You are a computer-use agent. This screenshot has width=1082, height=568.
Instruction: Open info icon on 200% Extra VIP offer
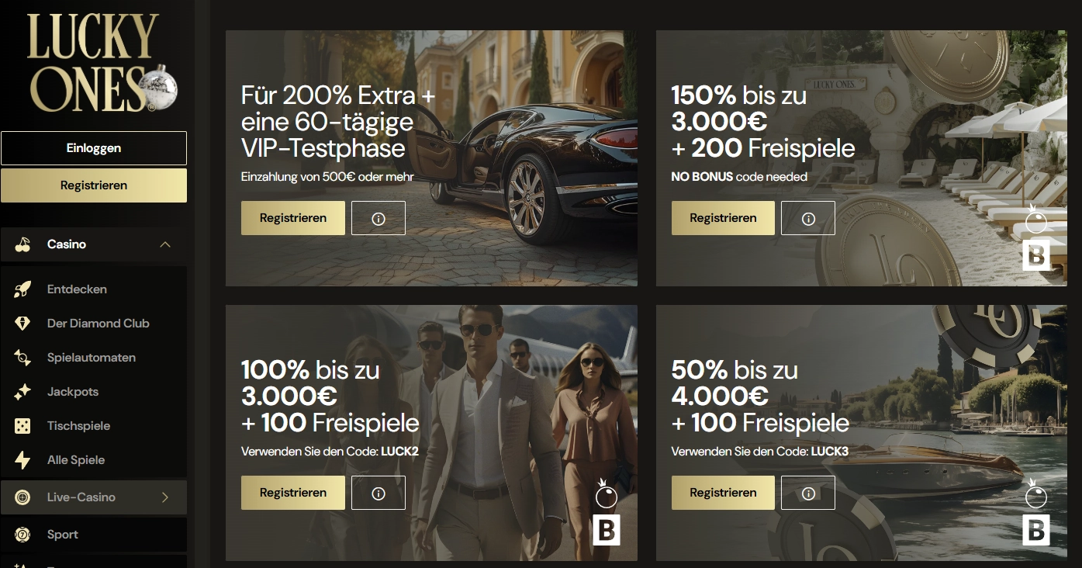(x=379, y=218)
